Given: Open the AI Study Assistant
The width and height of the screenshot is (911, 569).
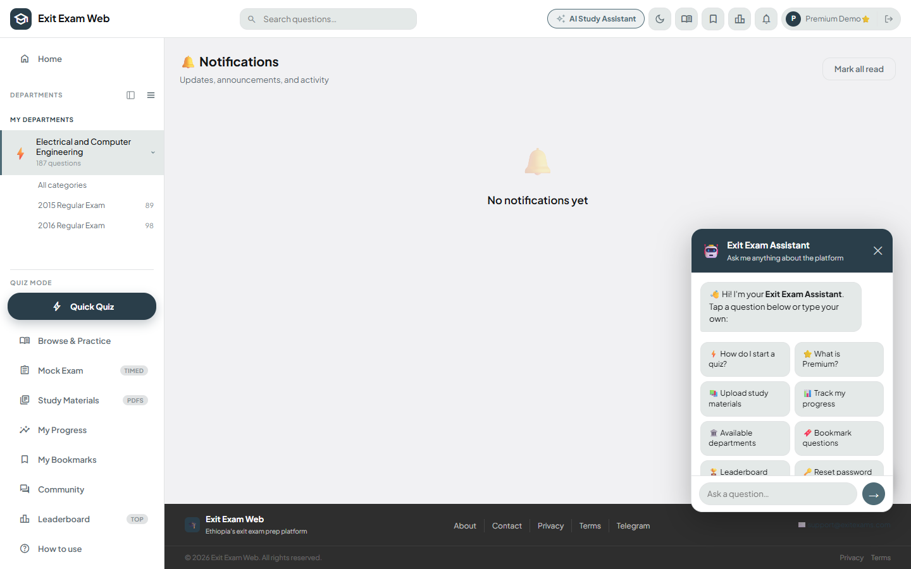Looking at the screenshot, I should [x=596, y=19].
